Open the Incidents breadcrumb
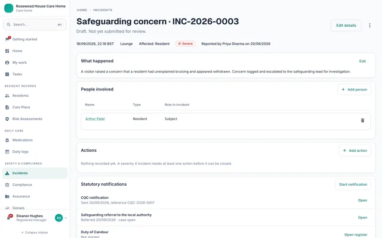This screenshot has width=382, height=238. coord(103,10)
